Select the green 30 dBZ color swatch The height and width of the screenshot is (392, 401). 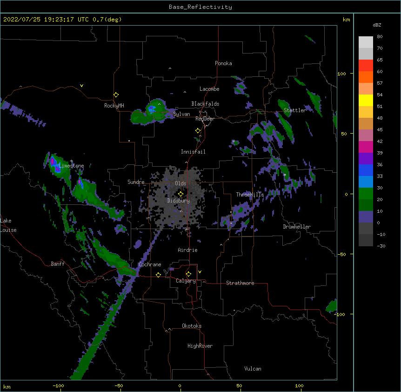tap(366, 194)
